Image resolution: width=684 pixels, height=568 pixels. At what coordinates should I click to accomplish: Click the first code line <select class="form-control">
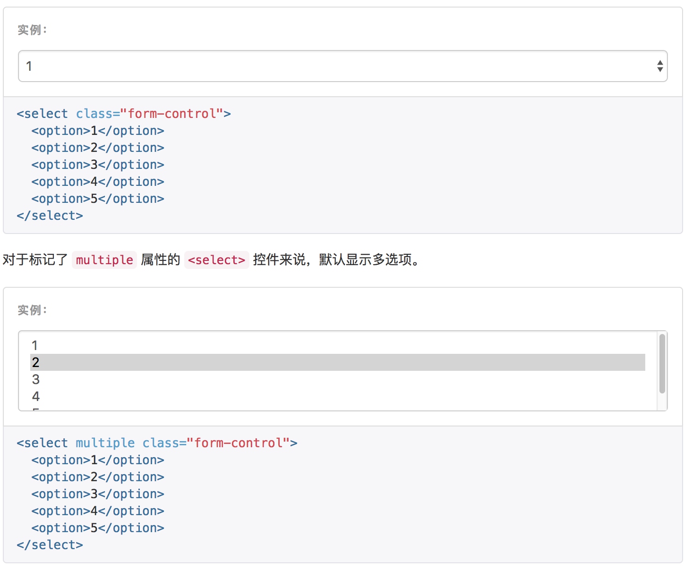[x=124, y=114]
